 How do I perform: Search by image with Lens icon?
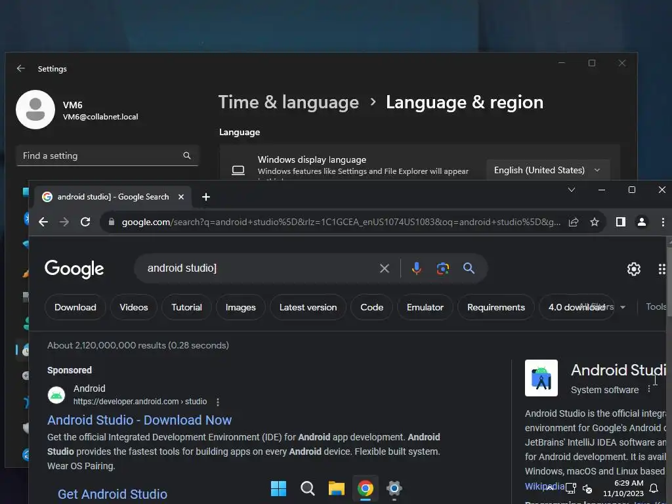coord(443,268)
